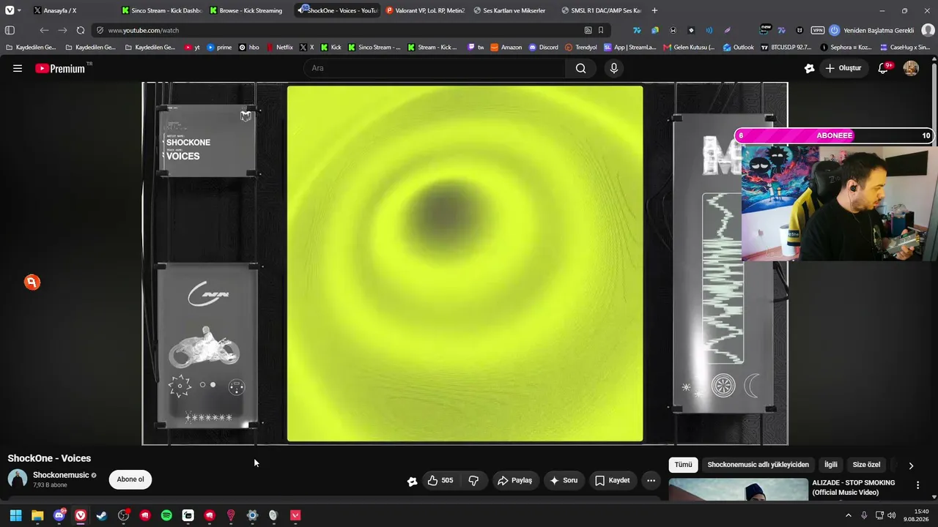Save the video with Kaydet
The height and width of the screenshot is (527, 938).
(x=612, y=480)
